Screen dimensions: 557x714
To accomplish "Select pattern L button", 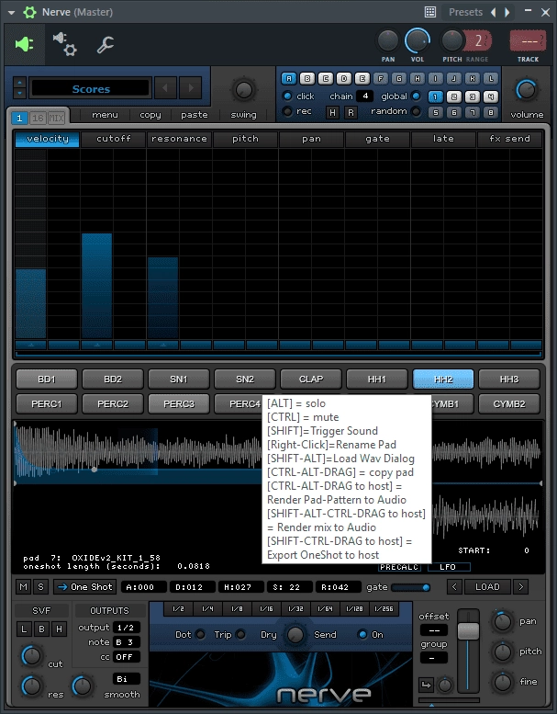I will click(491, 78).
